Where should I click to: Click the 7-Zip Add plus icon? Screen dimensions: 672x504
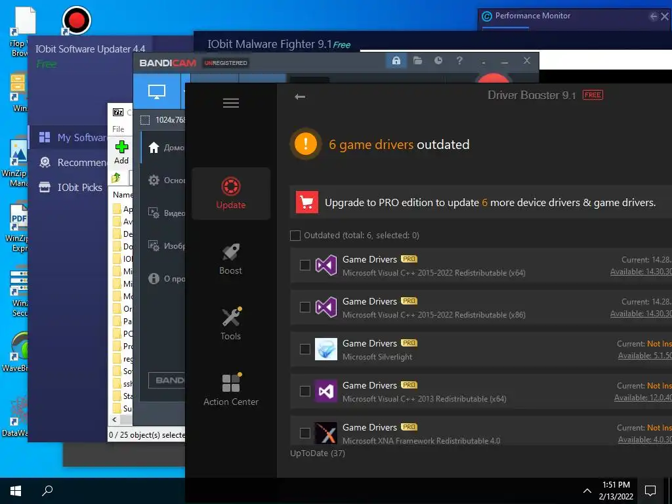(x=121, y=147)
